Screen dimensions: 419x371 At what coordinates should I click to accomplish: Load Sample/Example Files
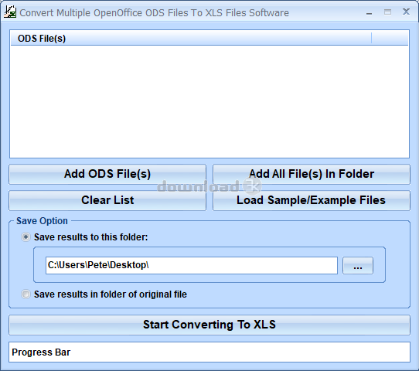click(312, 200)
